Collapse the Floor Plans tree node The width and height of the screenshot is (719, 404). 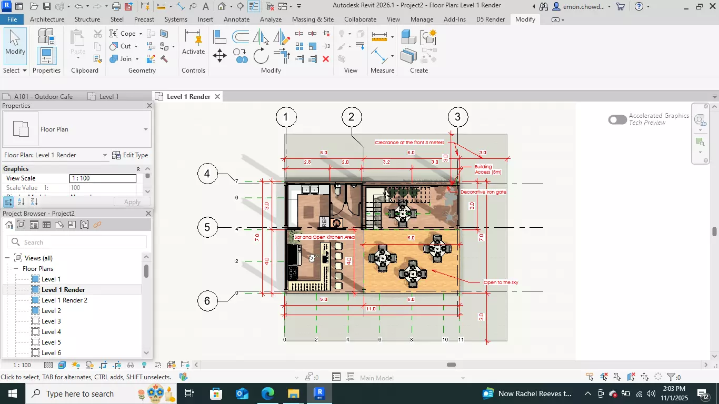16,269
